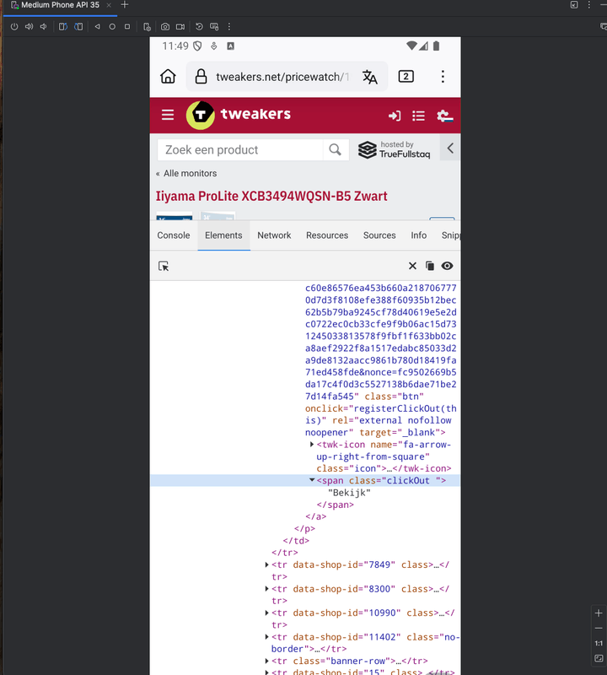Switch to the Console tab
The width and height of the screenshot is (607, 675).
174,235
